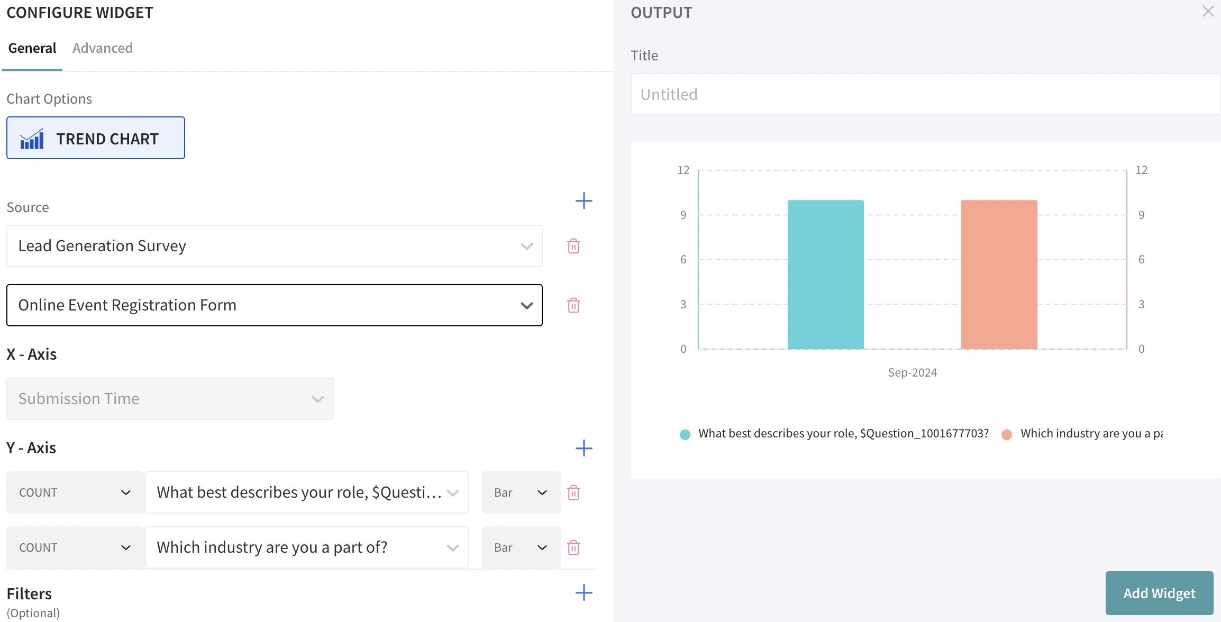The width and height of the screenshot is (1221, 622).
Task: Change the second series Bar type dropdown
Action: 521,547
